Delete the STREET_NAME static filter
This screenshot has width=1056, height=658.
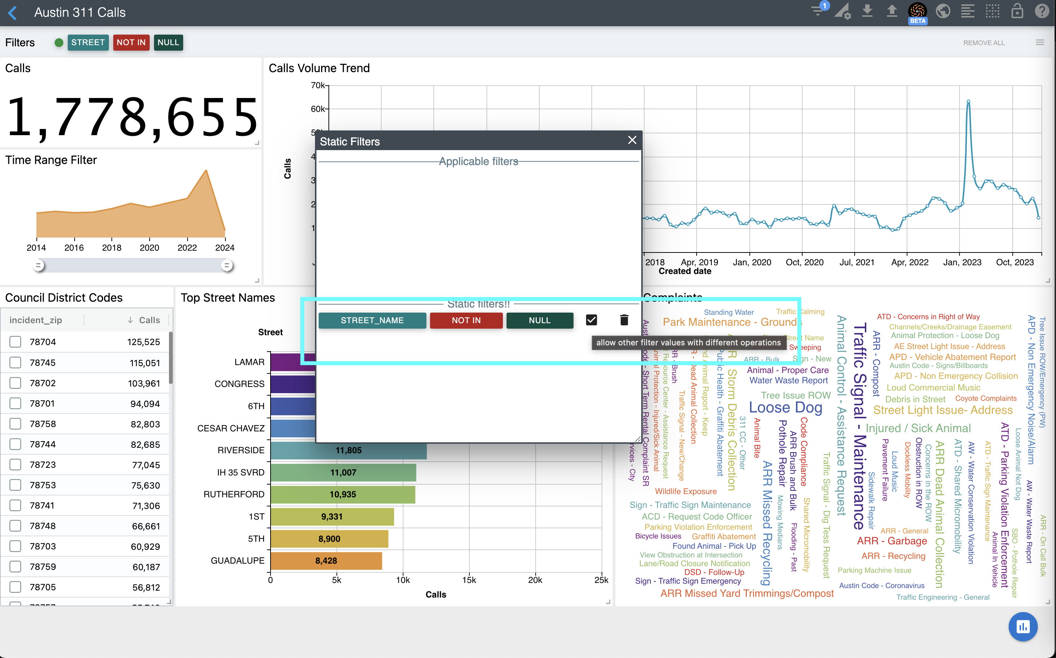tap(624, 320)
